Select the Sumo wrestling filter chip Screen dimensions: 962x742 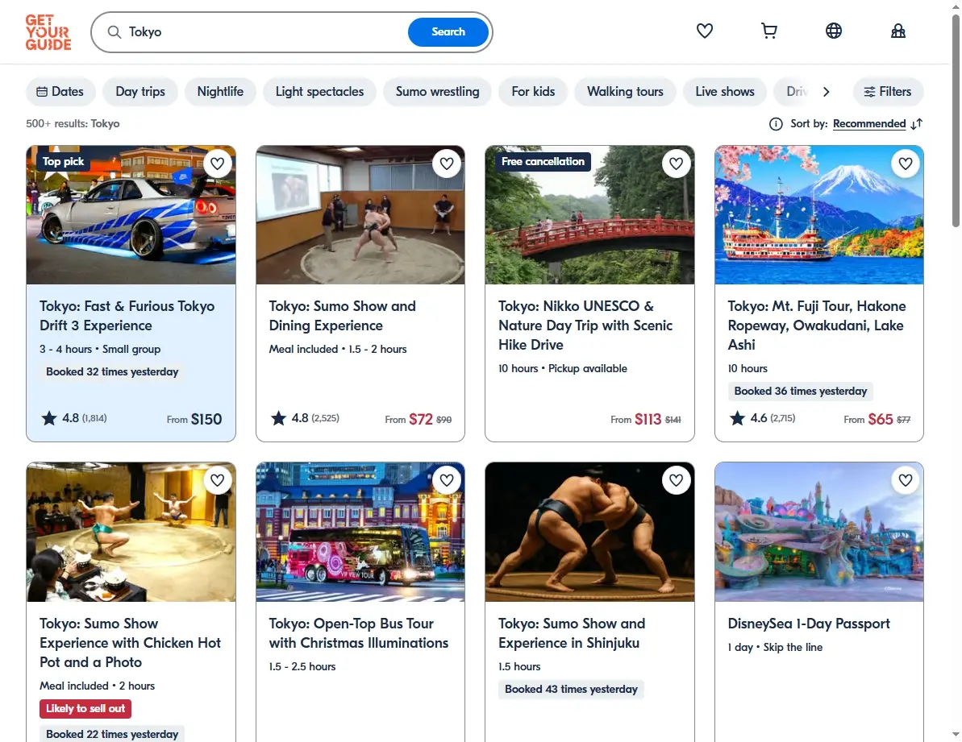(437, 92)
